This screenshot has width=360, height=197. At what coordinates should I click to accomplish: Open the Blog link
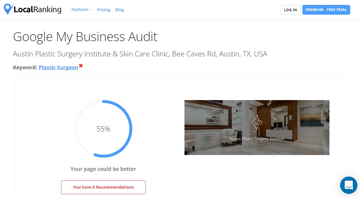[120, 10]
